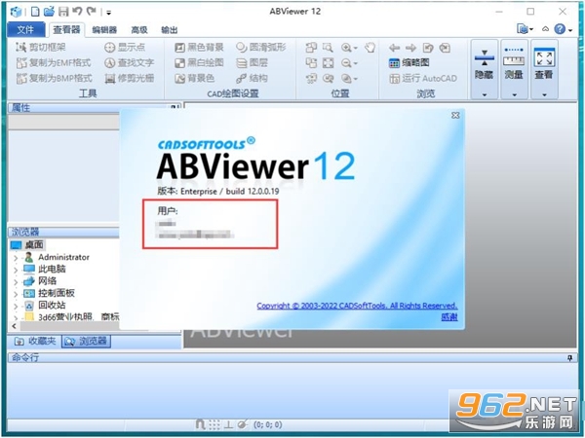Screen dimensions: 585x438
Task: Switch to the 查看器 ribbon tab
Action: [66, 30]
